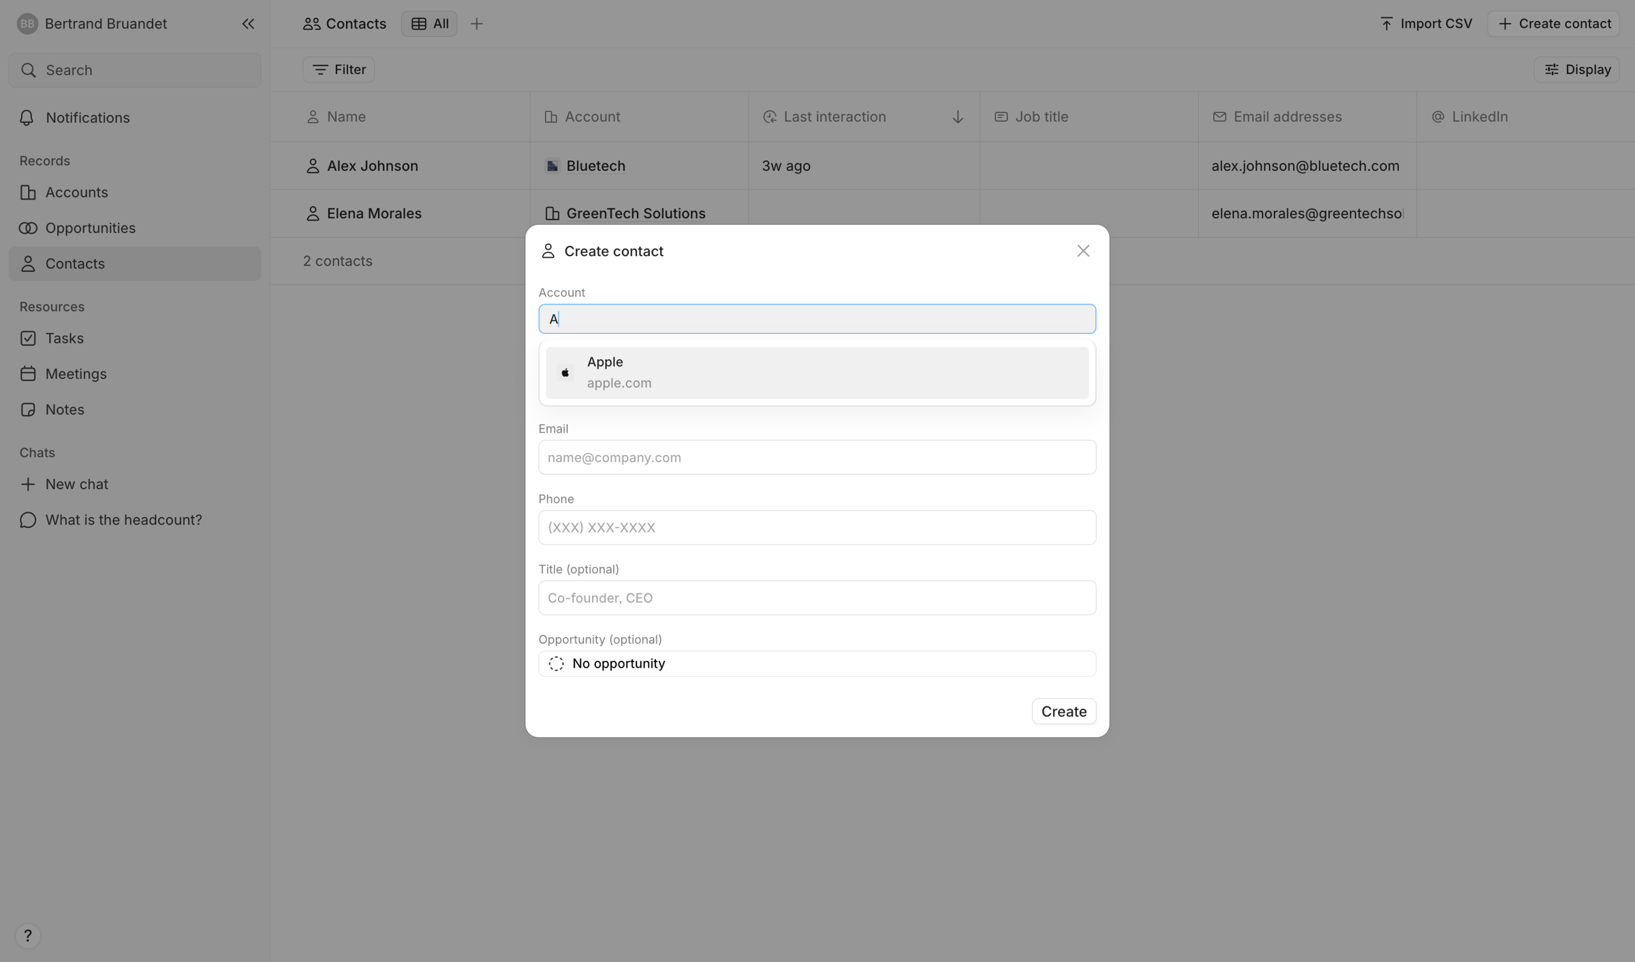This screenshot has height=962, width=1635.
Task: Focus the Email input field
Action: coord(817,457)
